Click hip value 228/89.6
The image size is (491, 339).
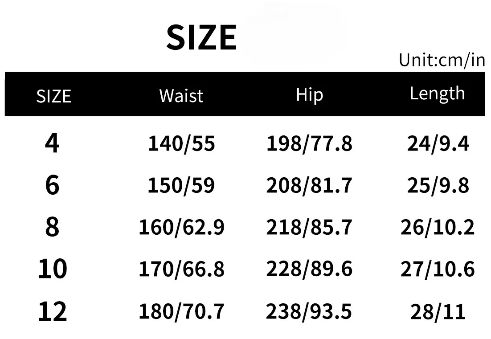click(309, 269)
